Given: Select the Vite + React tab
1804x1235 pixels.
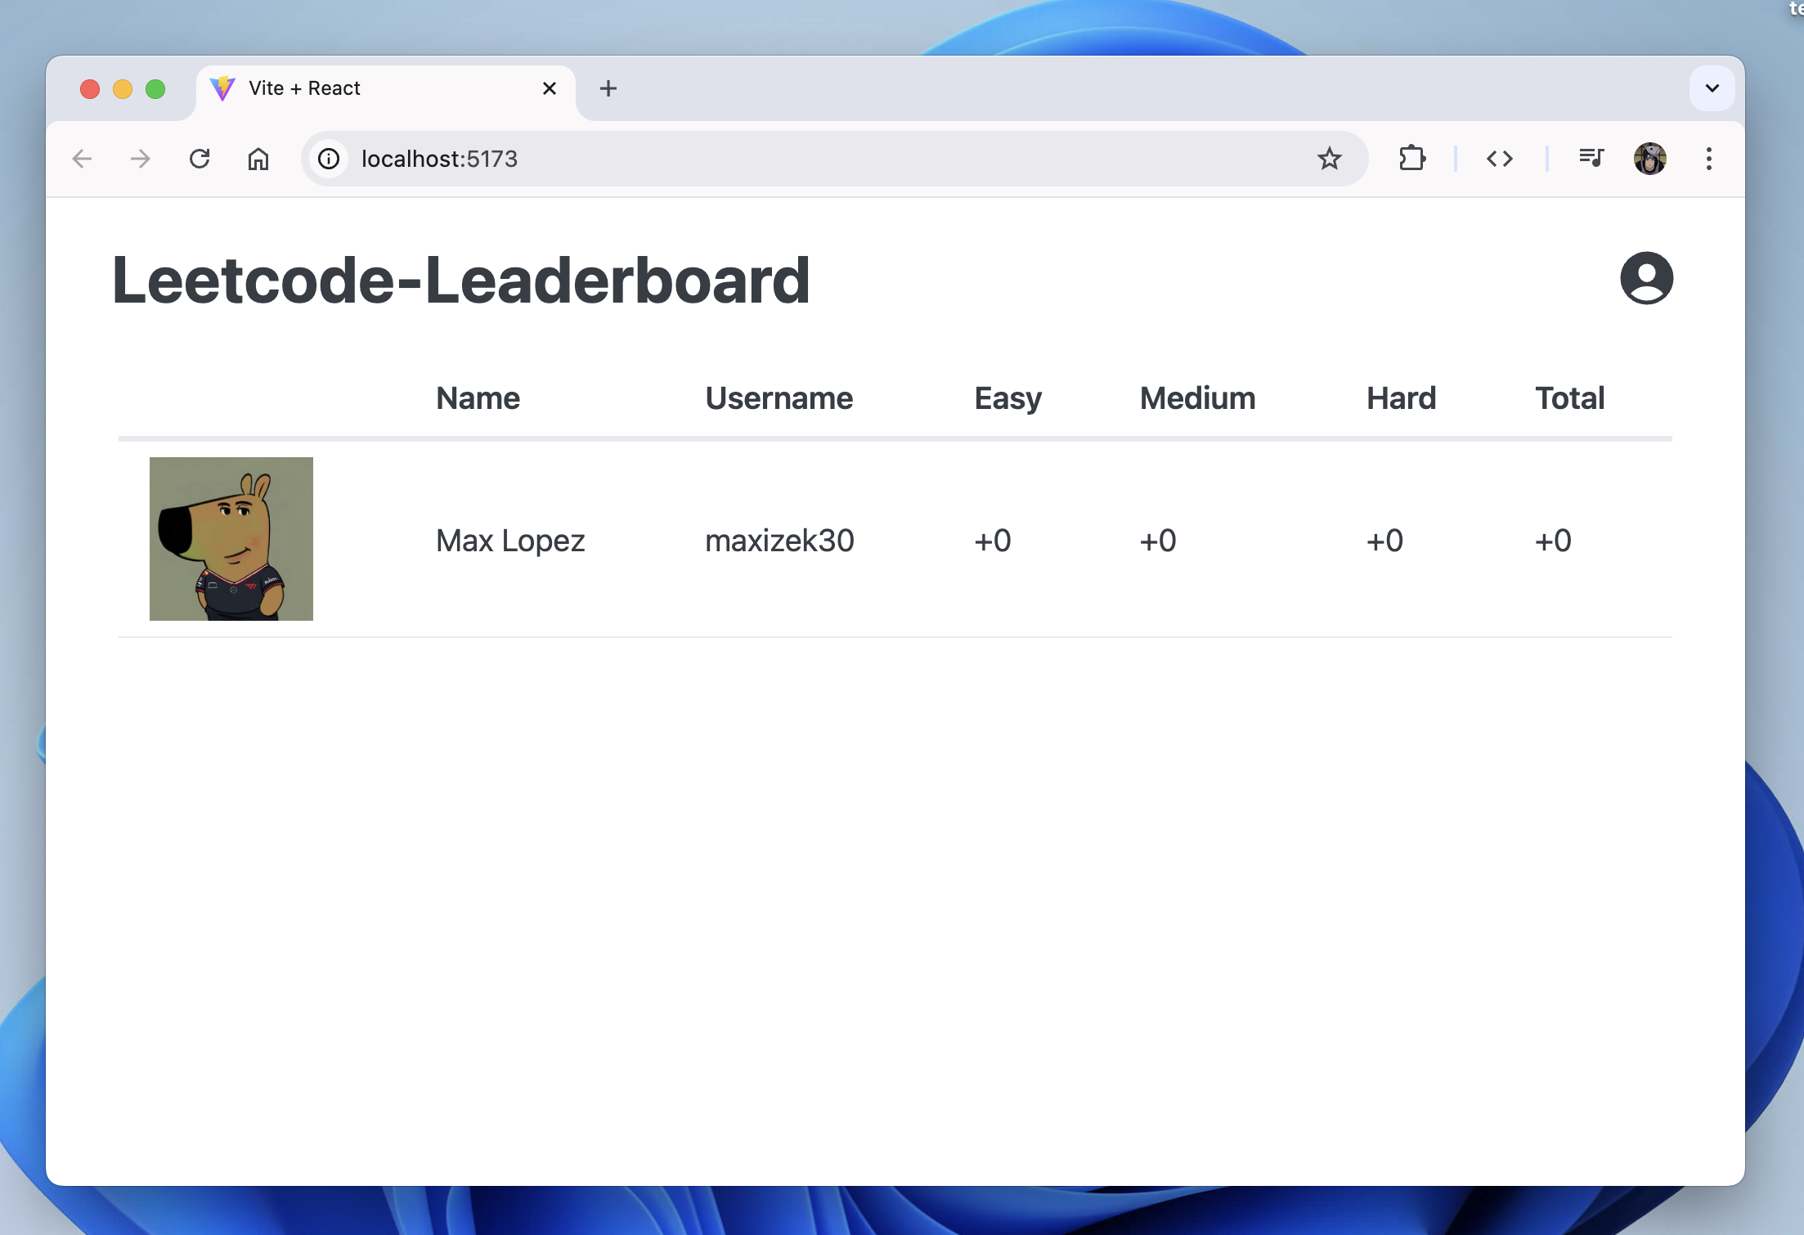Looking at the screenshot, I should tap(385, 88).
